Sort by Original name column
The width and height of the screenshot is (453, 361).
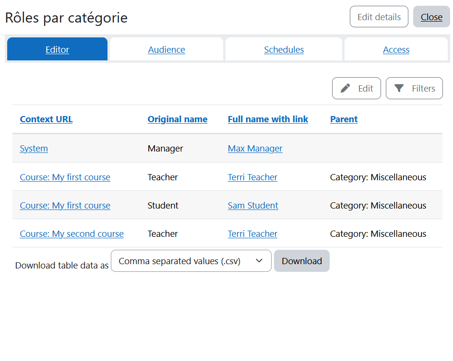click(x=178, y=119)
